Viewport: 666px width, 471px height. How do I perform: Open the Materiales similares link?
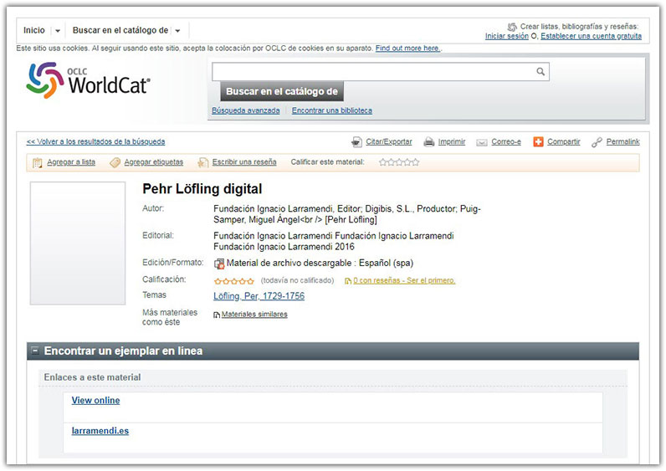tap(254, 315)
